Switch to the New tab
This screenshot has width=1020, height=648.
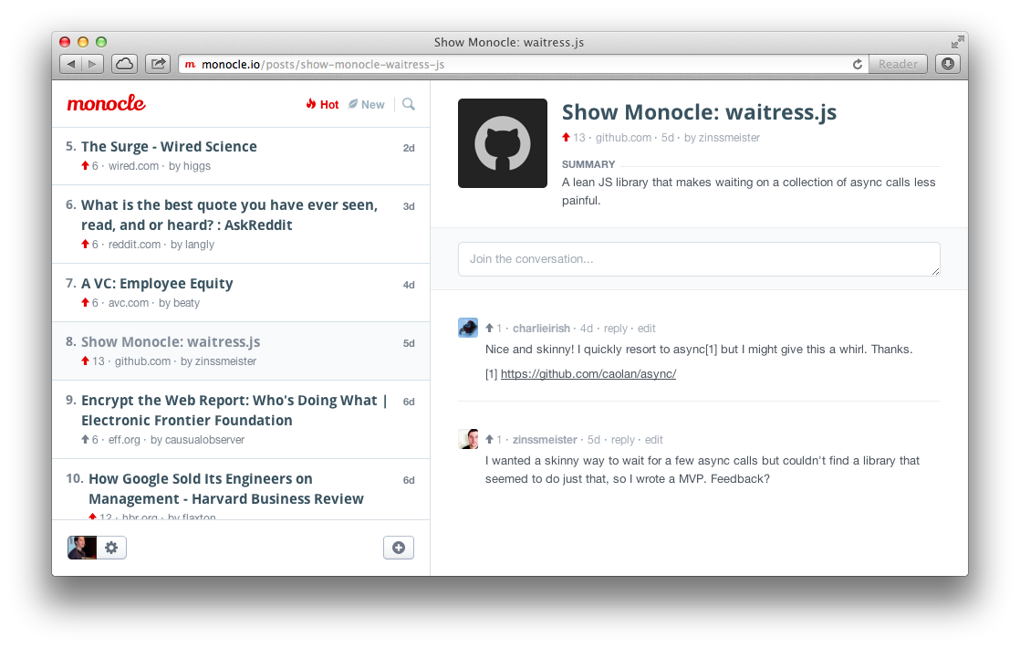(x=366, y=104)
